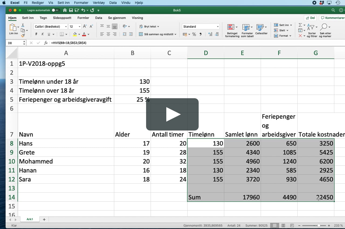This screenshot has width=345, height=229.
Task: Click the Slett cells button
Action: tap(281, 30)
